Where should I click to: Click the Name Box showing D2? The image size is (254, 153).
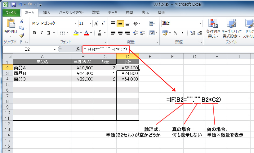tap(28, 49)
